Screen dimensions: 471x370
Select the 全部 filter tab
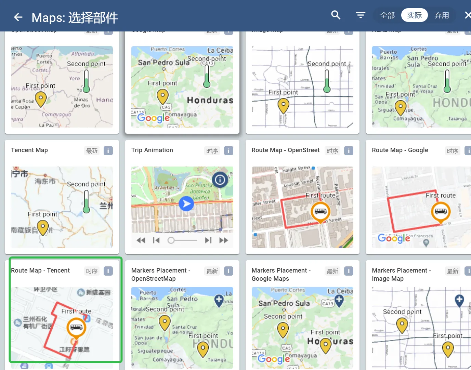pyautogui.click(x=387, y=15)
